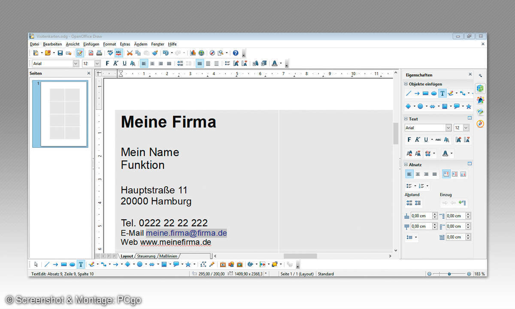Adjust the zoom slider in status bar
Image resolution: width=515 pixels, height=309 pixels.
tap(449, 274)
